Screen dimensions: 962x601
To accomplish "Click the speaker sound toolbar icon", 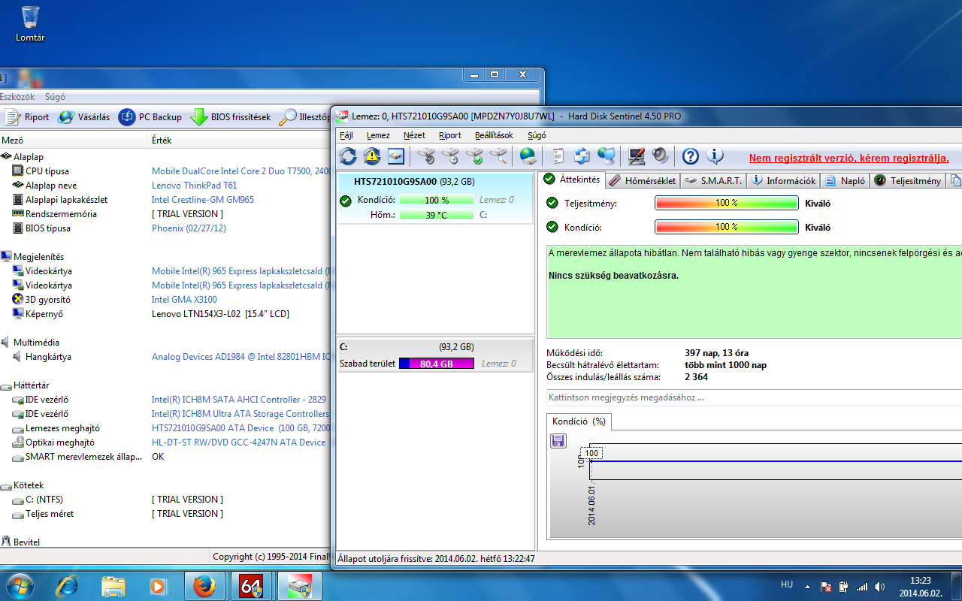I will (x=661, y=156).
